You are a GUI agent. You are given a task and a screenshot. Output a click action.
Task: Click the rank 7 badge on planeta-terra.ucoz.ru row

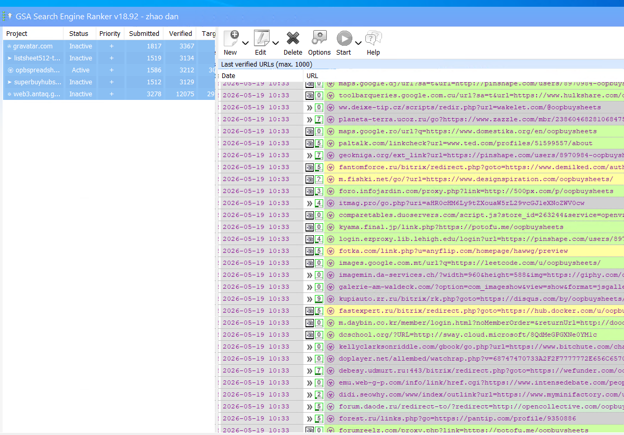pos(319,119)
